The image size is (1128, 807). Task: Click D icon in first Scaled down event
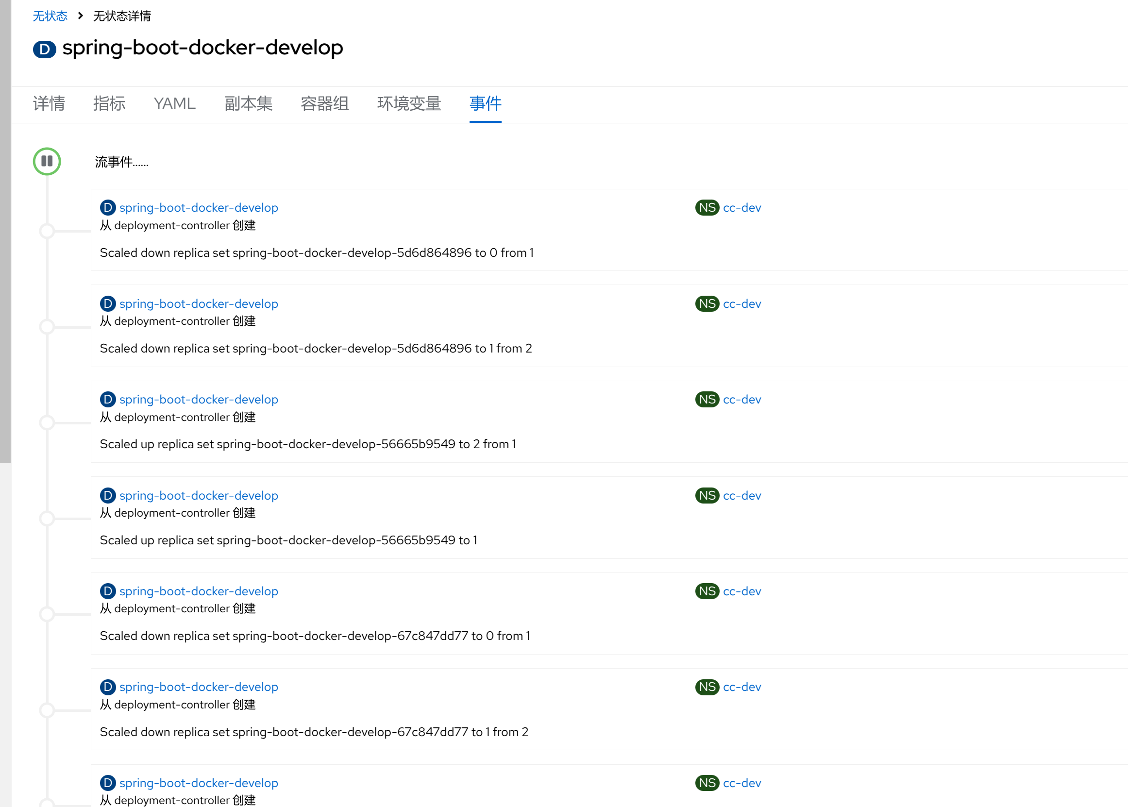[107, 208]
